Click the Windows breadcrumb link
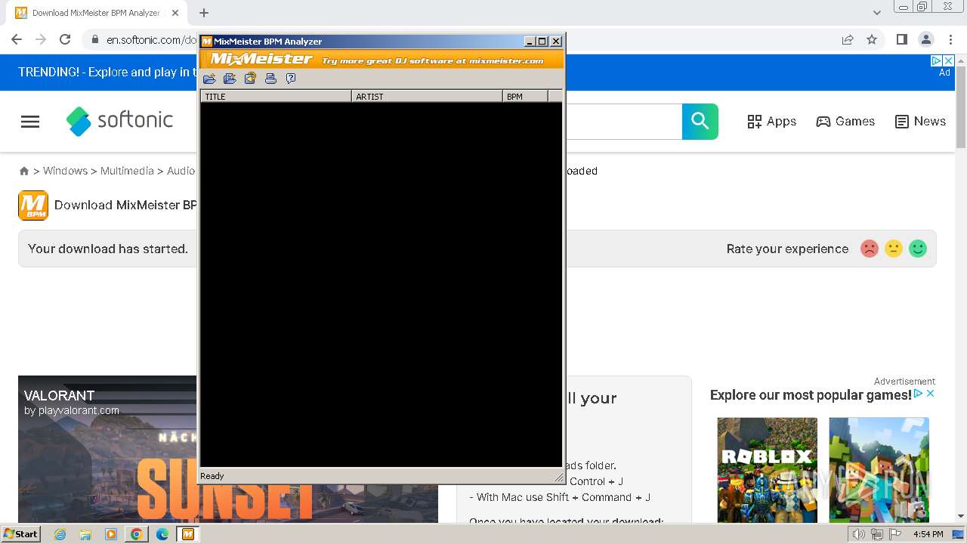 pyautogui.click(x=65, y=171)
